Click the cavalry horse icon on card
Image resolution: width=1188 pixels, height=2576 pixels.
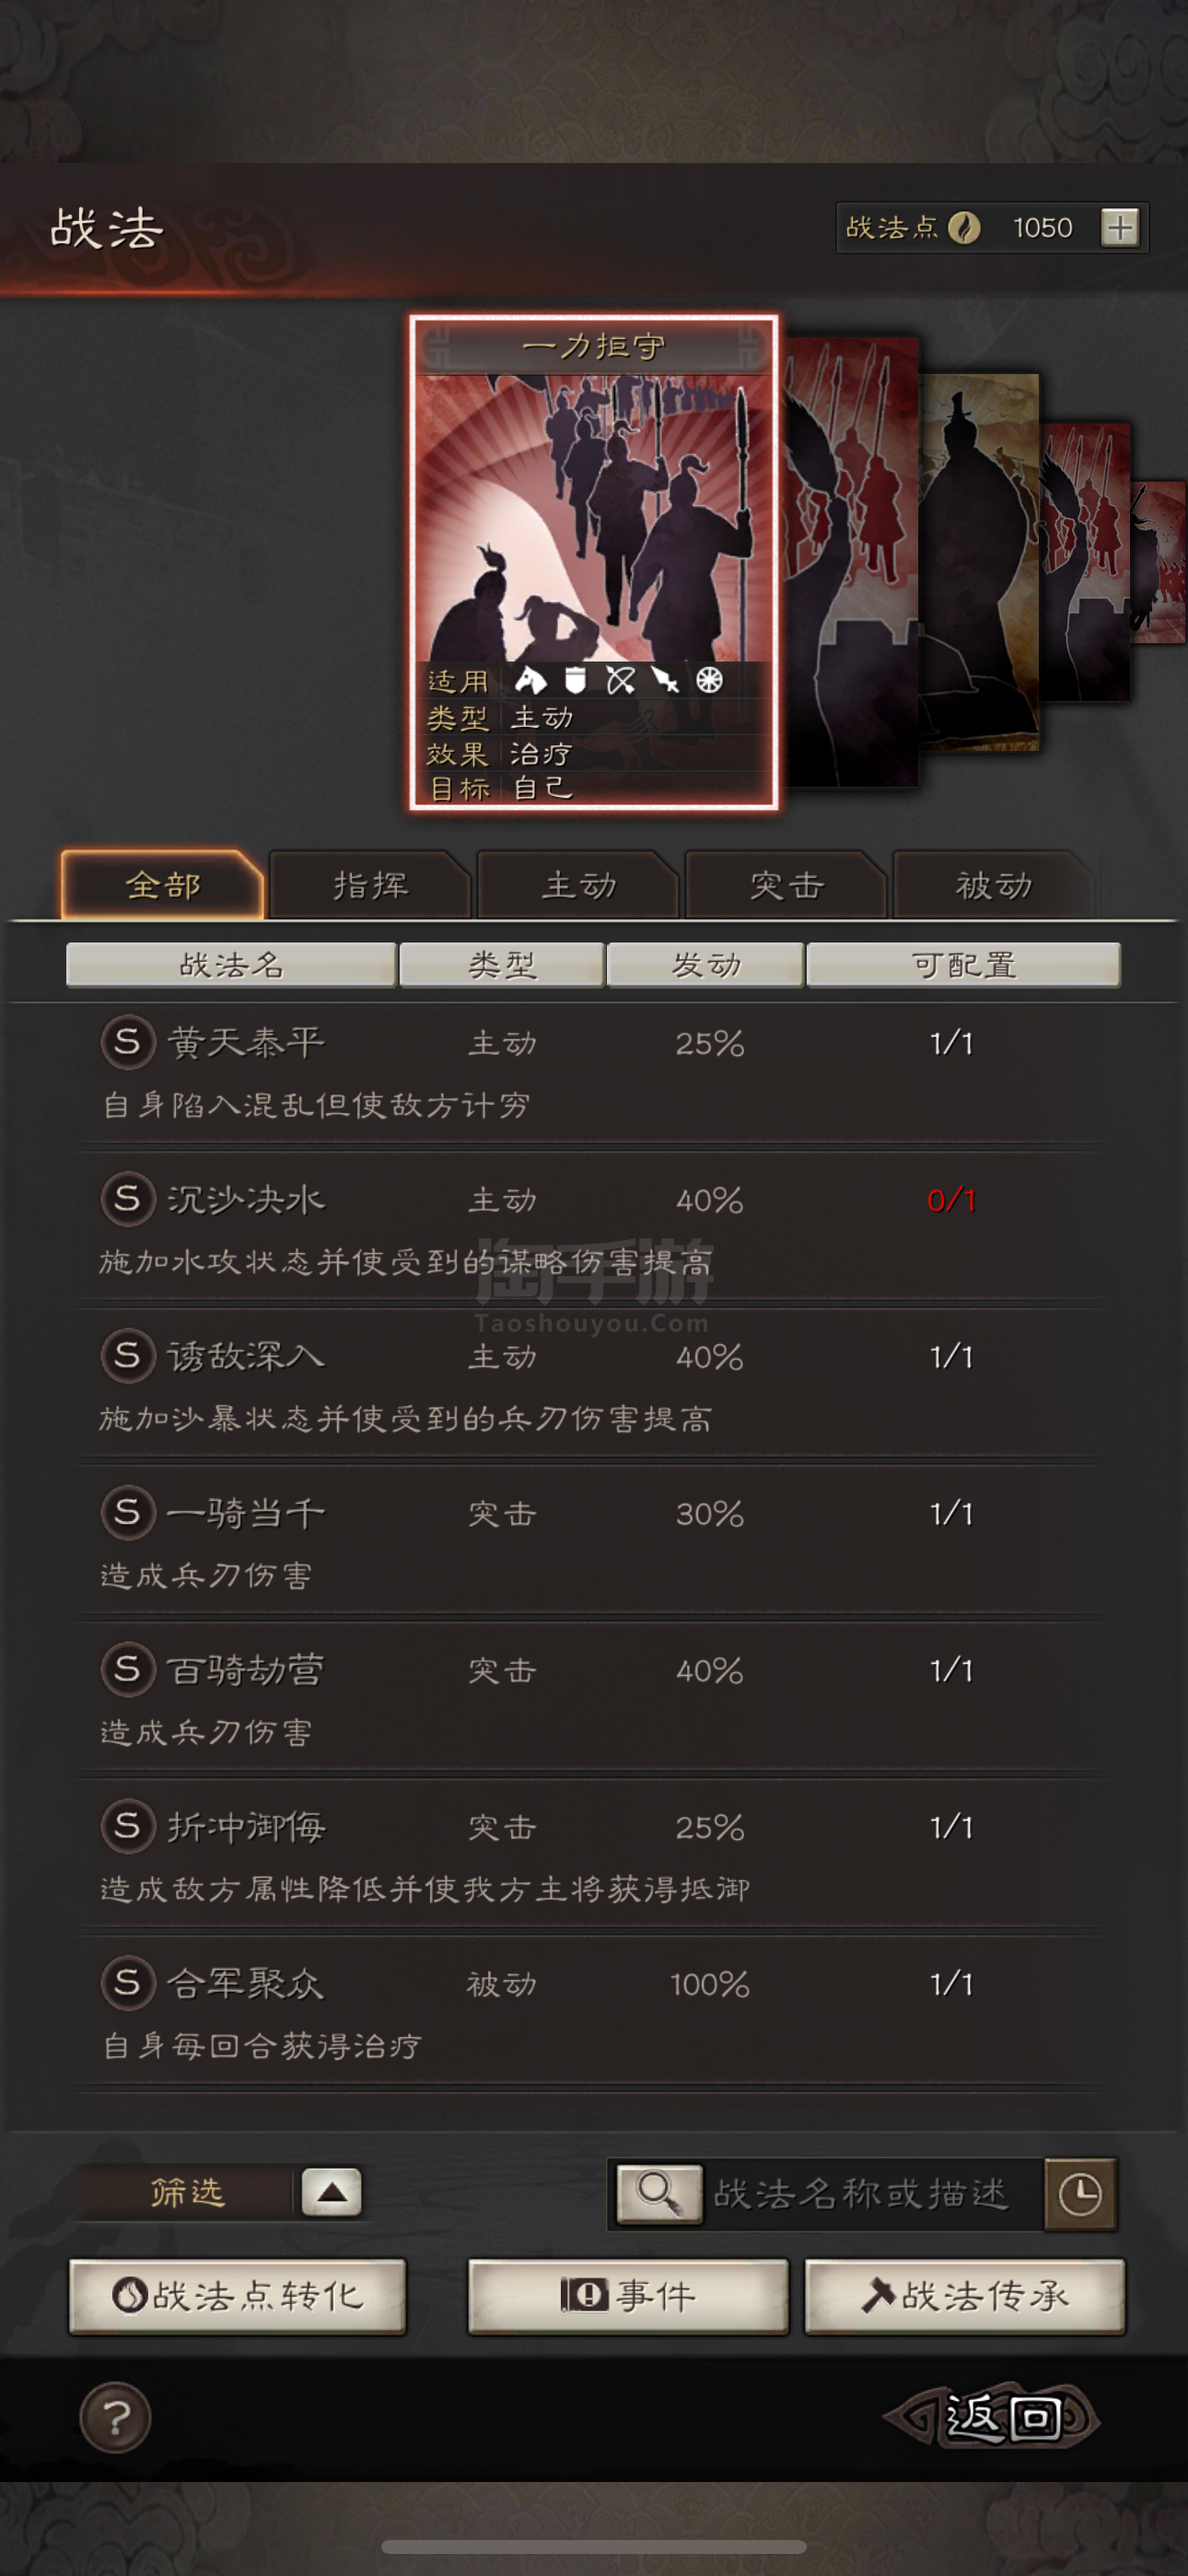pos(530,681)
